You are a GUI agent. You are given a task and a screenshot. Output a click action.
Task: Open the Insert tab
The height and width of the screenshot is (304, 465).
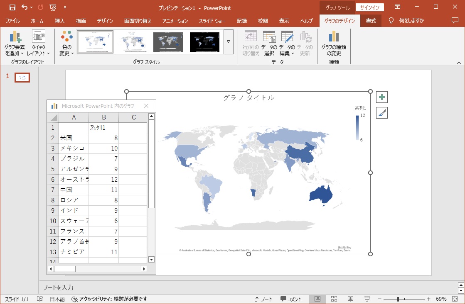(60, 21)
